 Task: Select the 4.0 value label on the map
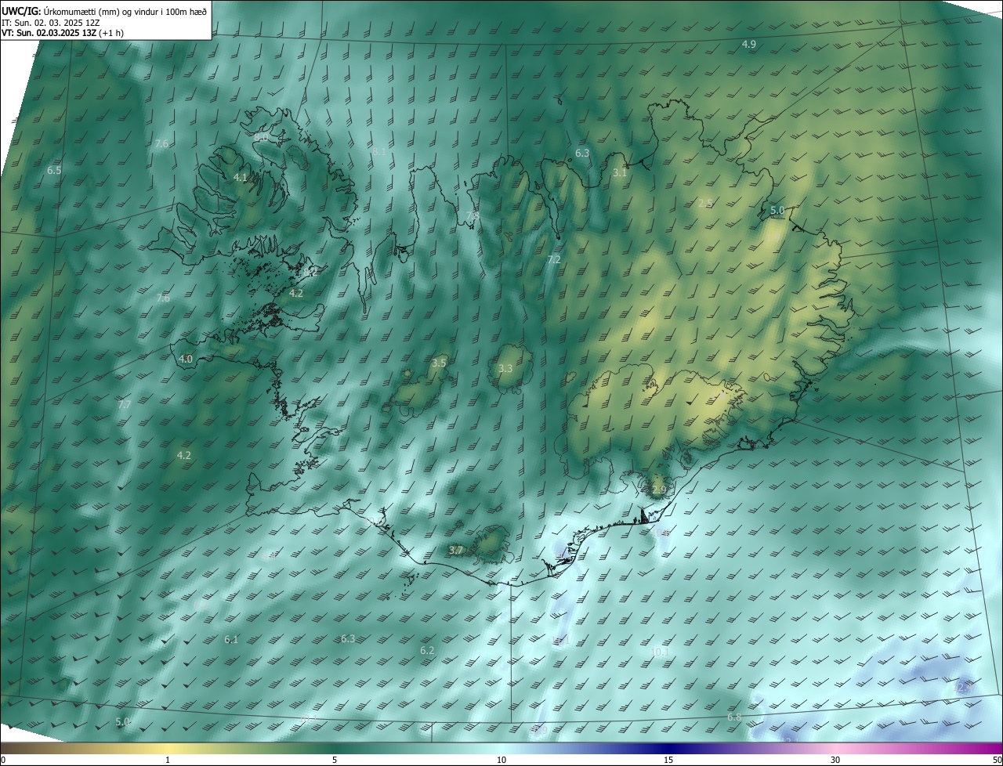[186, 359]
